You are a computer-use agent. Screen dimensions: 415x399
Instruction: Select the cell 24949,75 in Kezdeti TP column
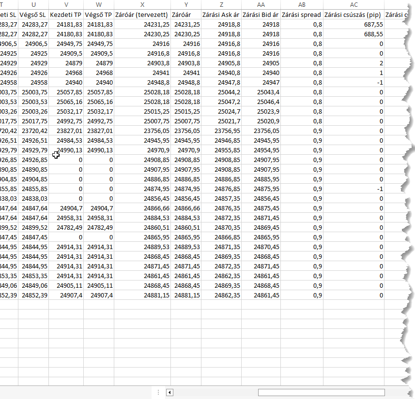66,44
